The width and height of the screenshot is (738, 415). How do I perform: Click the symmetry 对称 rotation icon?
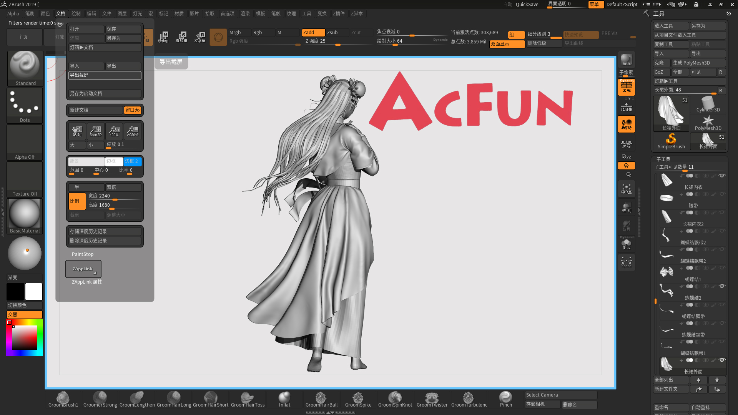626,144
